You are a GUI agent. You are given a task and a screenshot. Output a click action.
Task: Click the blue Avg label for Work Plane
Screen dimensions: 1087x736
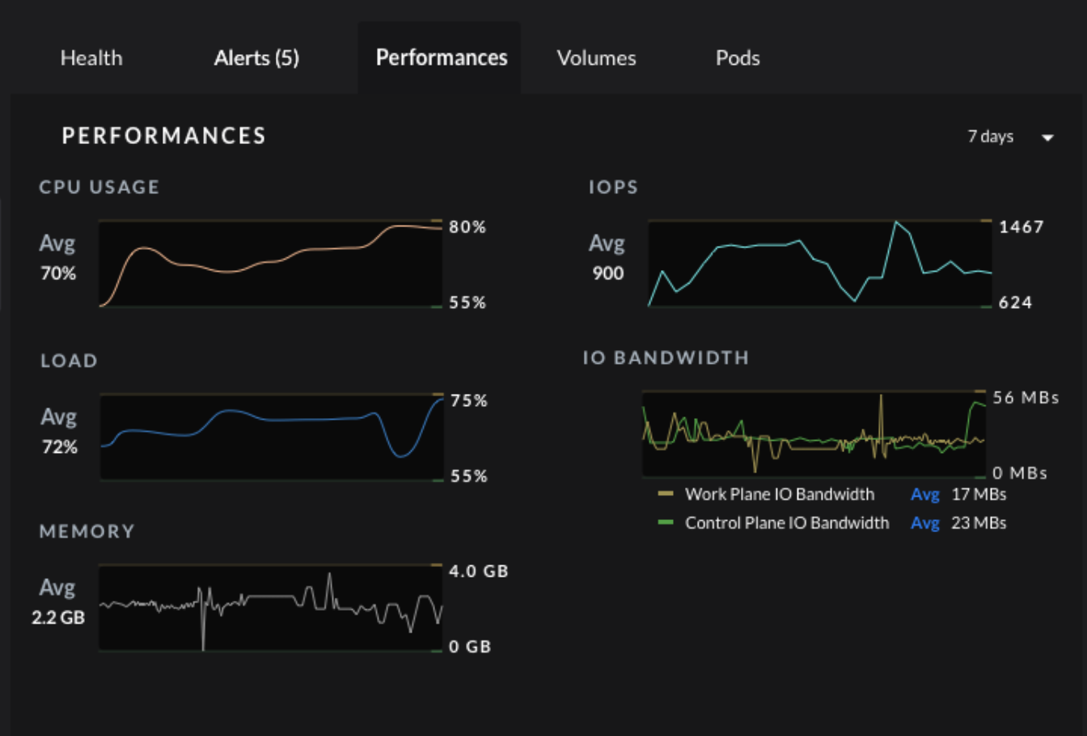click(x=925, y=494)
